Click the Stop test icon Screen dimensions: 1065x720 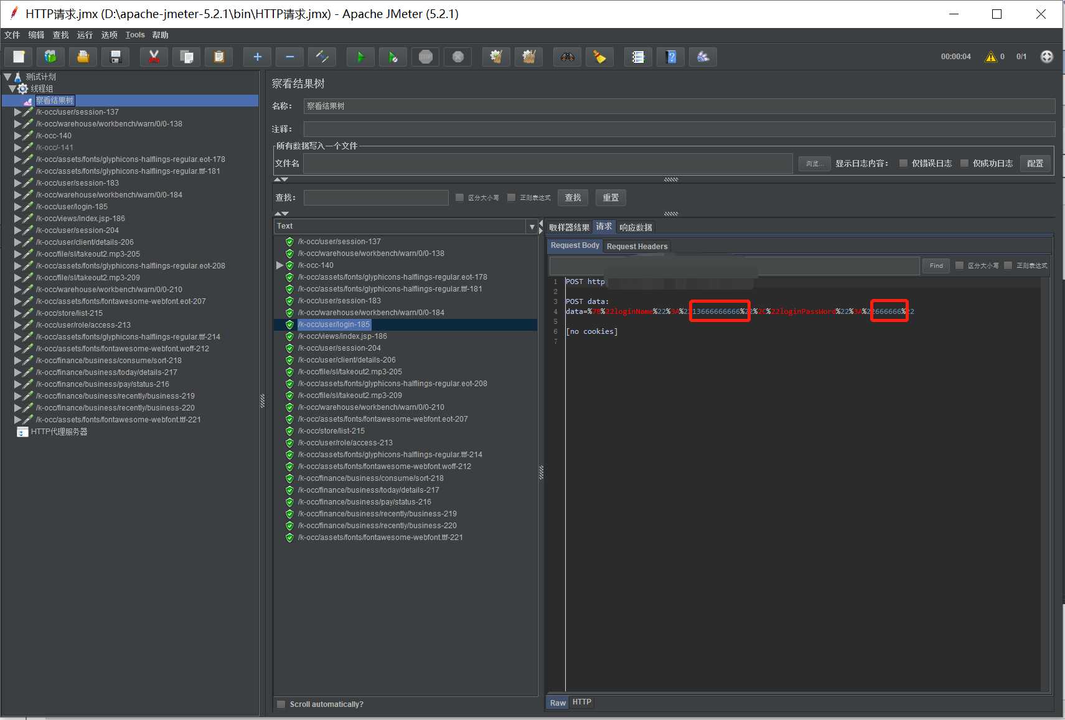(x=425, y=57)
